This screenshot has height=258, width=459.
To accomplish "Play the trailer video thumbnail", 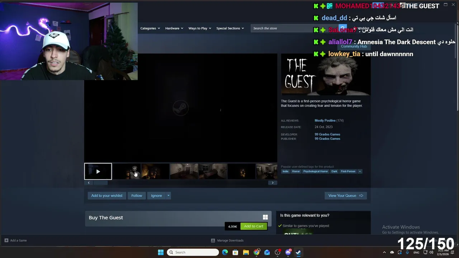I will click(x=98, y=171).
